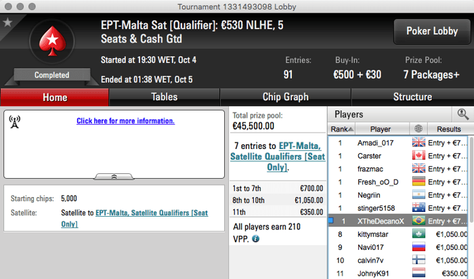Click the PokerStars spade logo
Viewport: 474px width, 279px height.
[52, 41]
